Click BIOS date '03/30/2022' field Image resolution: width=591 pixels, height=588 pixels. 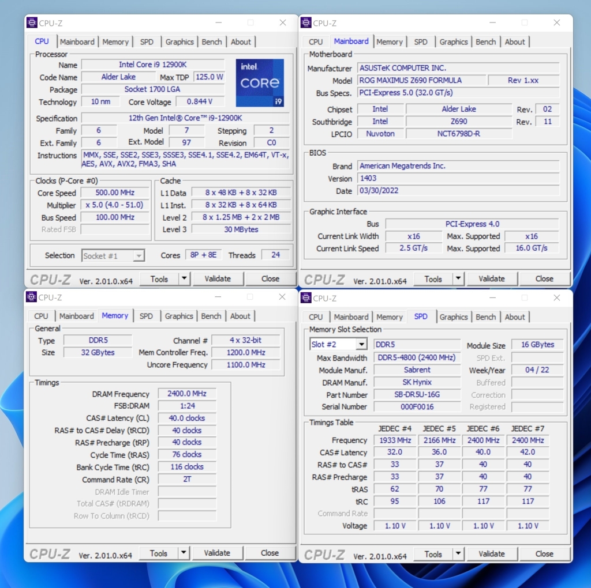point(458,190)
